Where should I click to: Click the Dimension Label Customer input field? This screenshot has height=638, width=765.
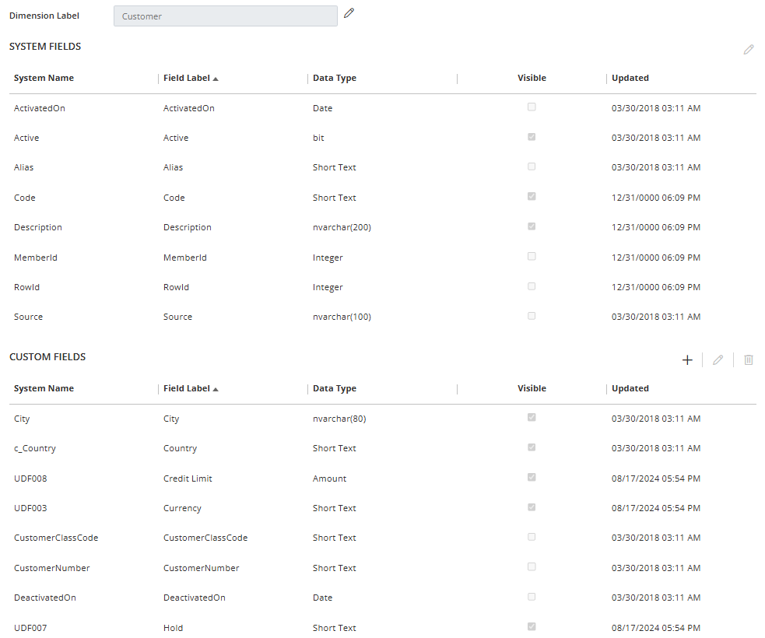click(225, 16)
